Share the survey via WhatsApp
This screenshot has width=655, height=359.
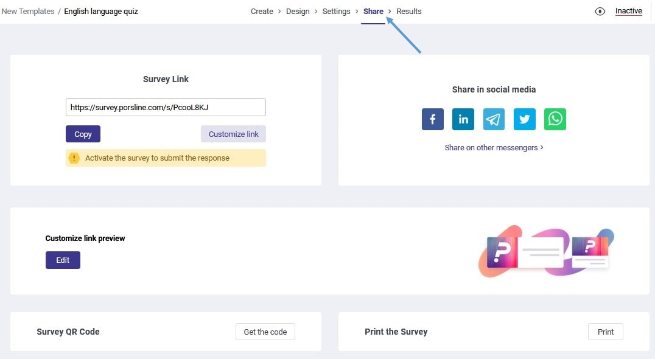(x=555, y=119)
